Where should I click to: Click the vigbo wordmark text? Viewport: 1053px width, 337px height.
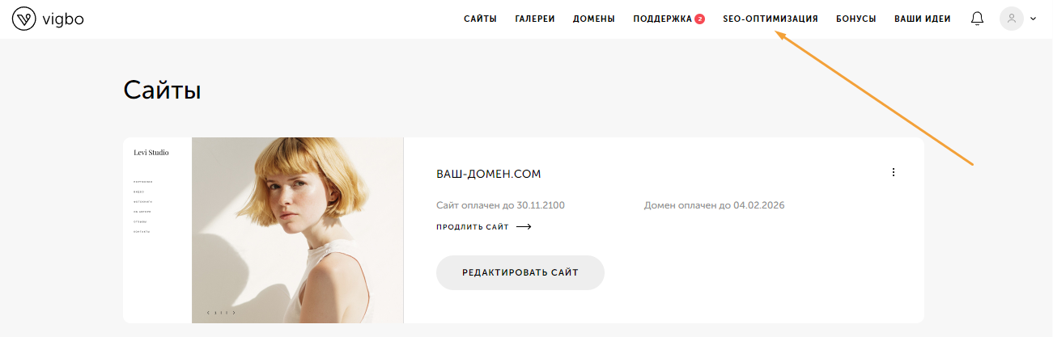pyautogui.click(x=64, y=19)
